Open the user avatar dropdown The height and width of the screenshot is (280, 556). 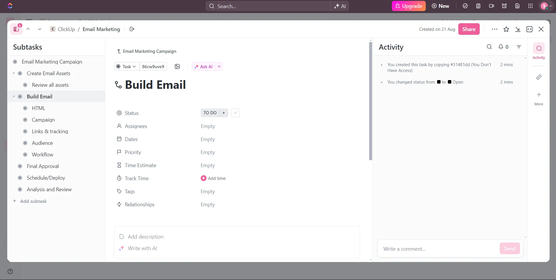546,6
